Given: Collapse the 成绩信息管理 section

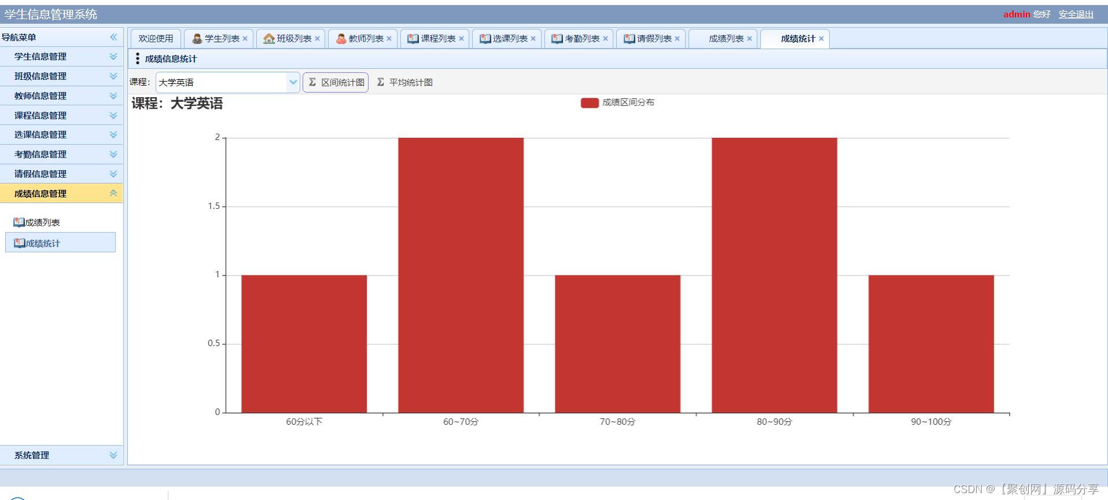Looking at the screenshot, I should coord(113,193).
